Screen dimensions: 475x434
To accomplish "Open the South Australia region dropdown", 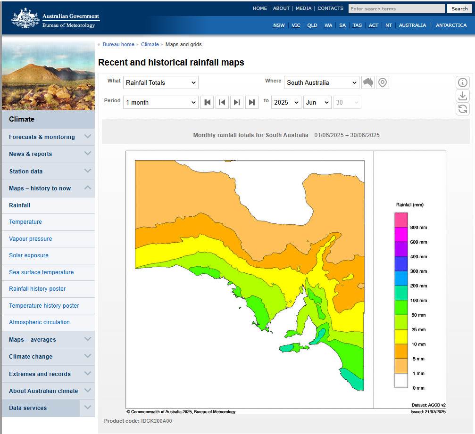I will 322,82.
